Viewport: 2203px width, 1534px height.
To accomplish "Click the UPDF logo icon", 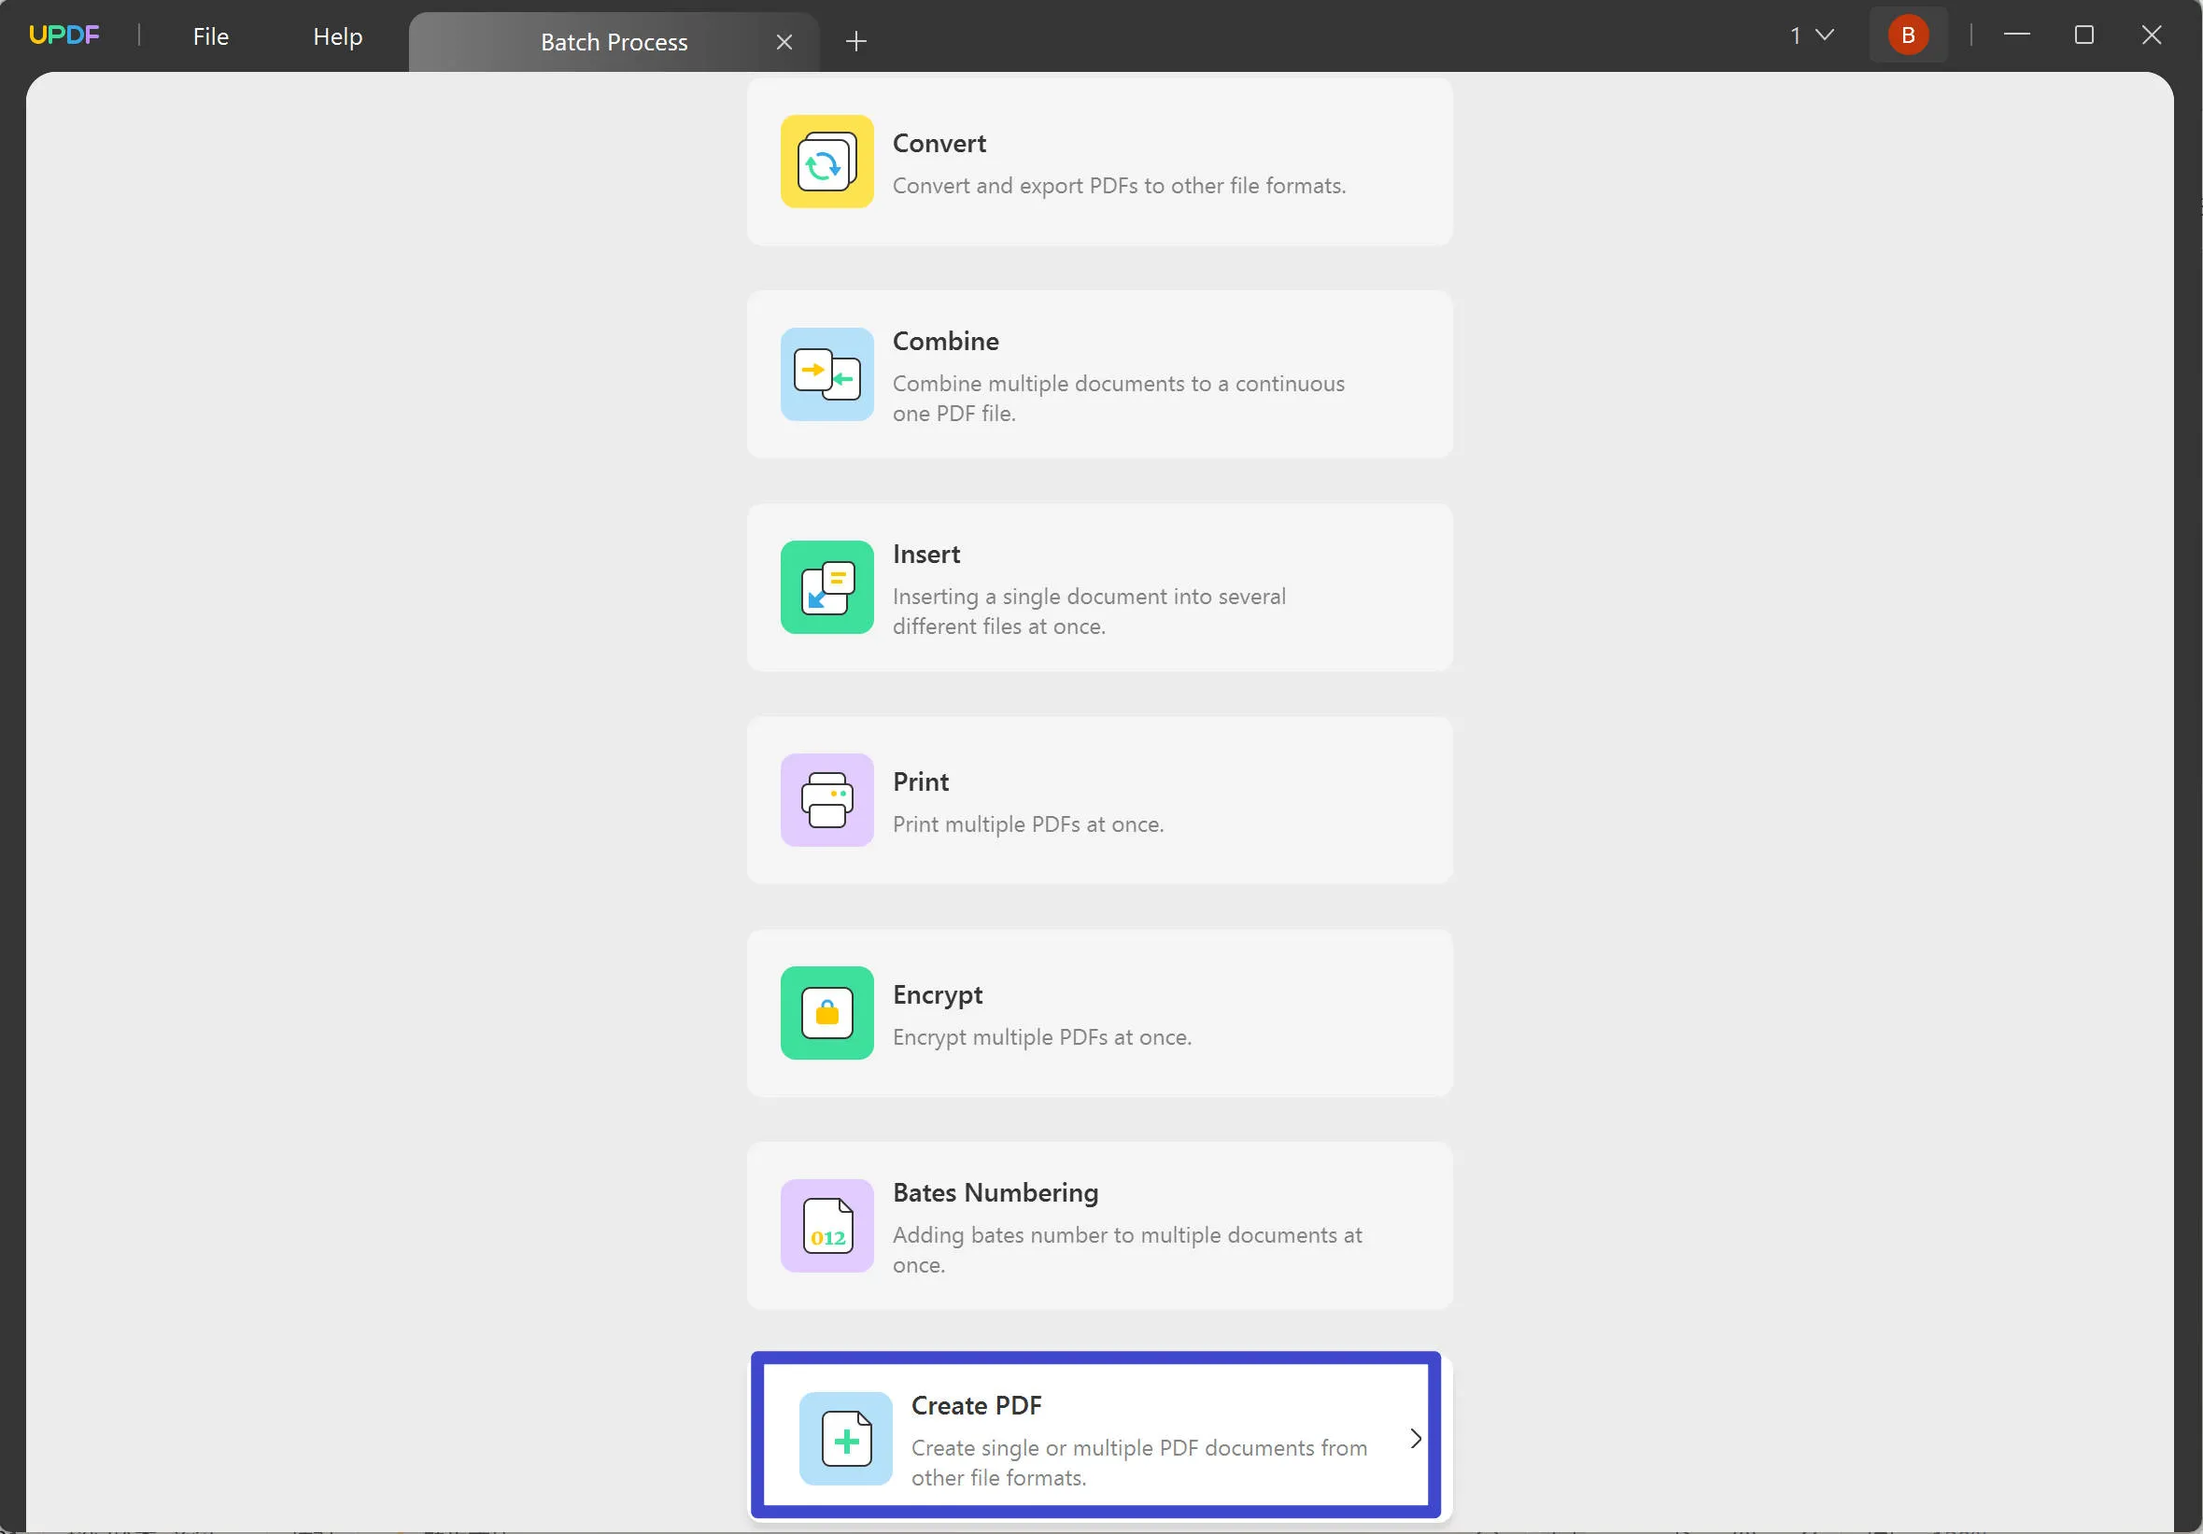I will 62,35.
